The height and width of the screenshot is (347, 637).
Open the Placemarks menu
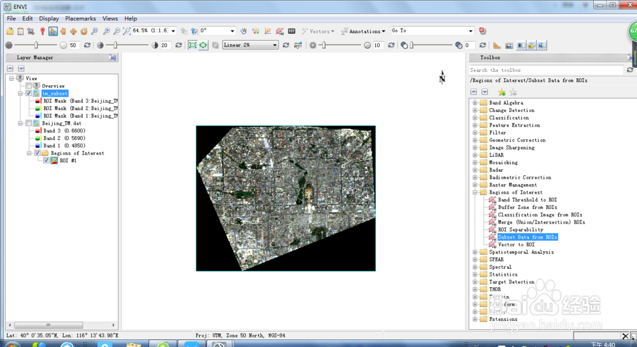click(80, 18)
